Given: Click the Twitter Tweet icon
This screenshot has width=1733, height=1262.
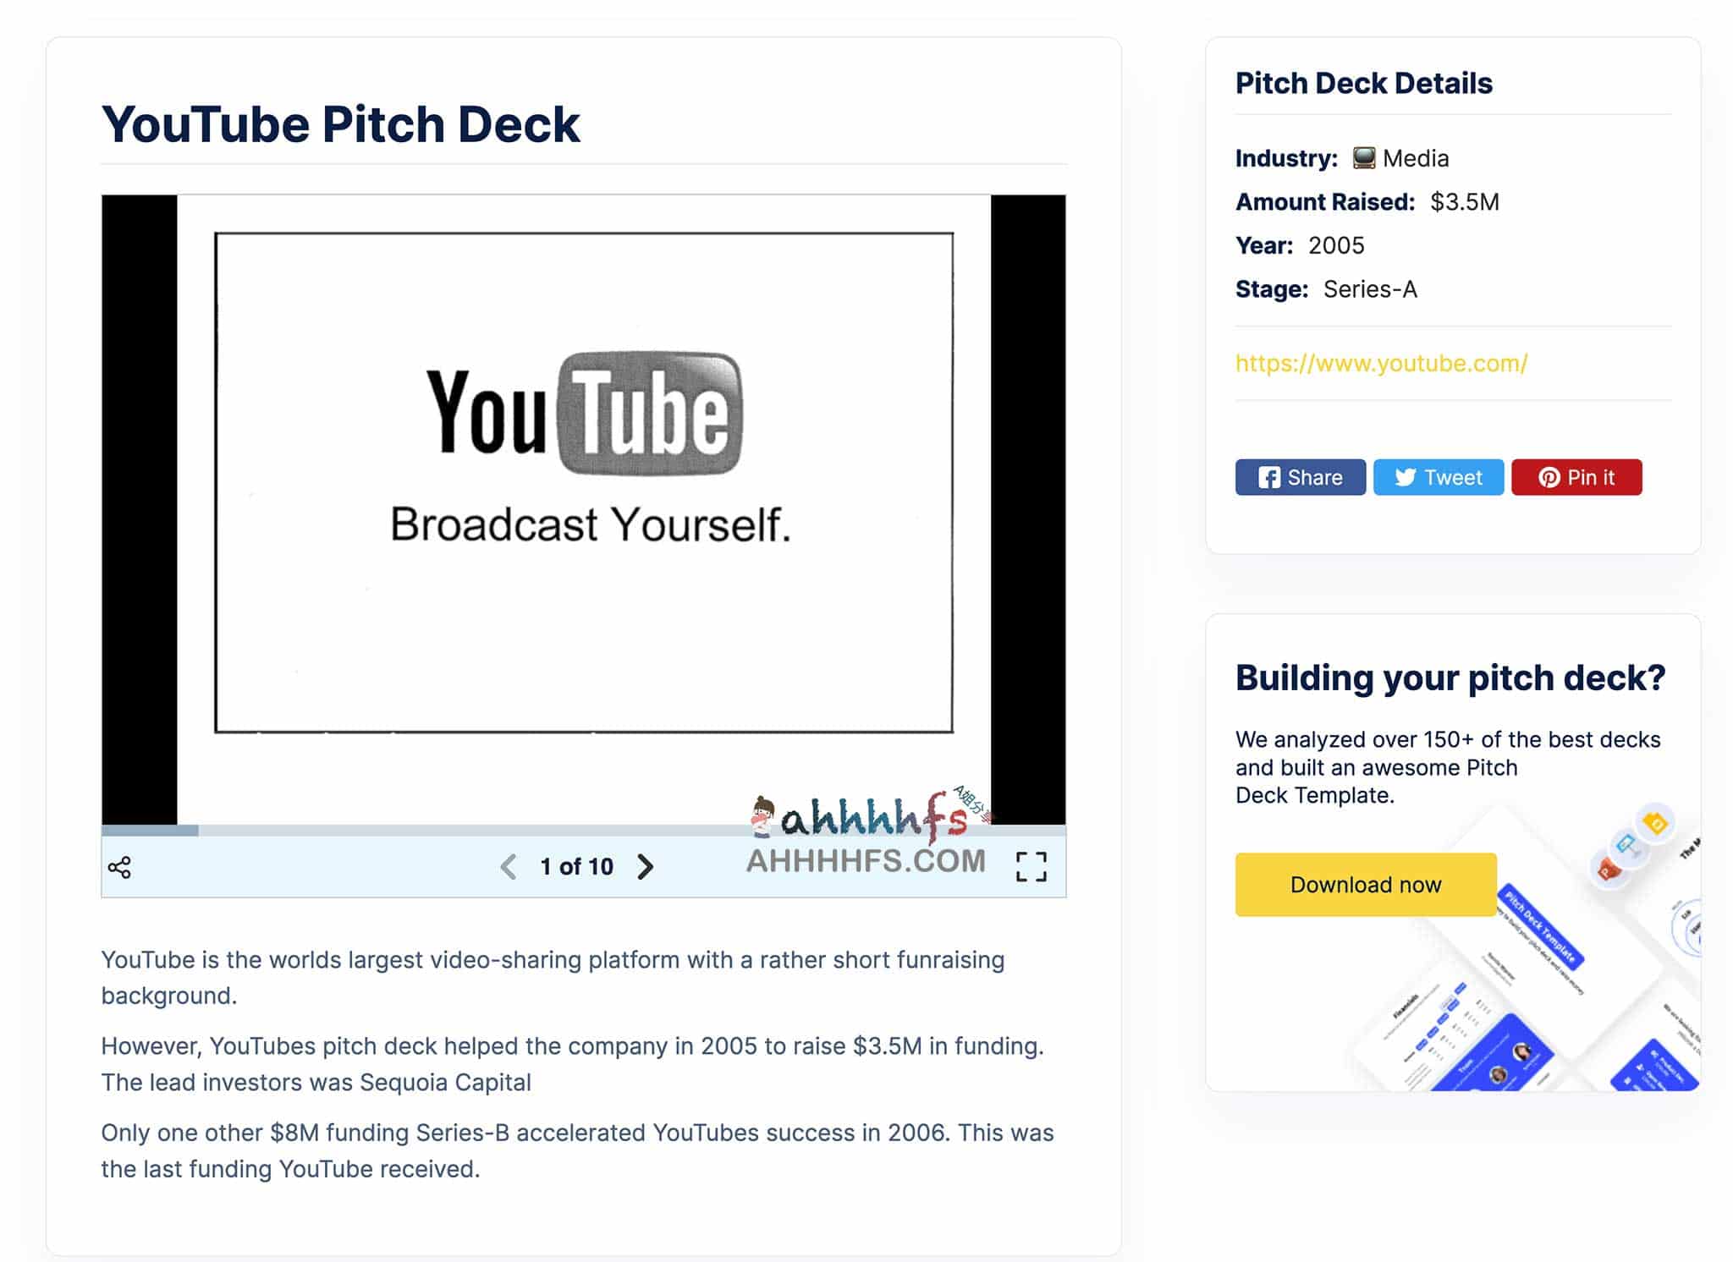Looking at the screenshot, I should 1439,478.
